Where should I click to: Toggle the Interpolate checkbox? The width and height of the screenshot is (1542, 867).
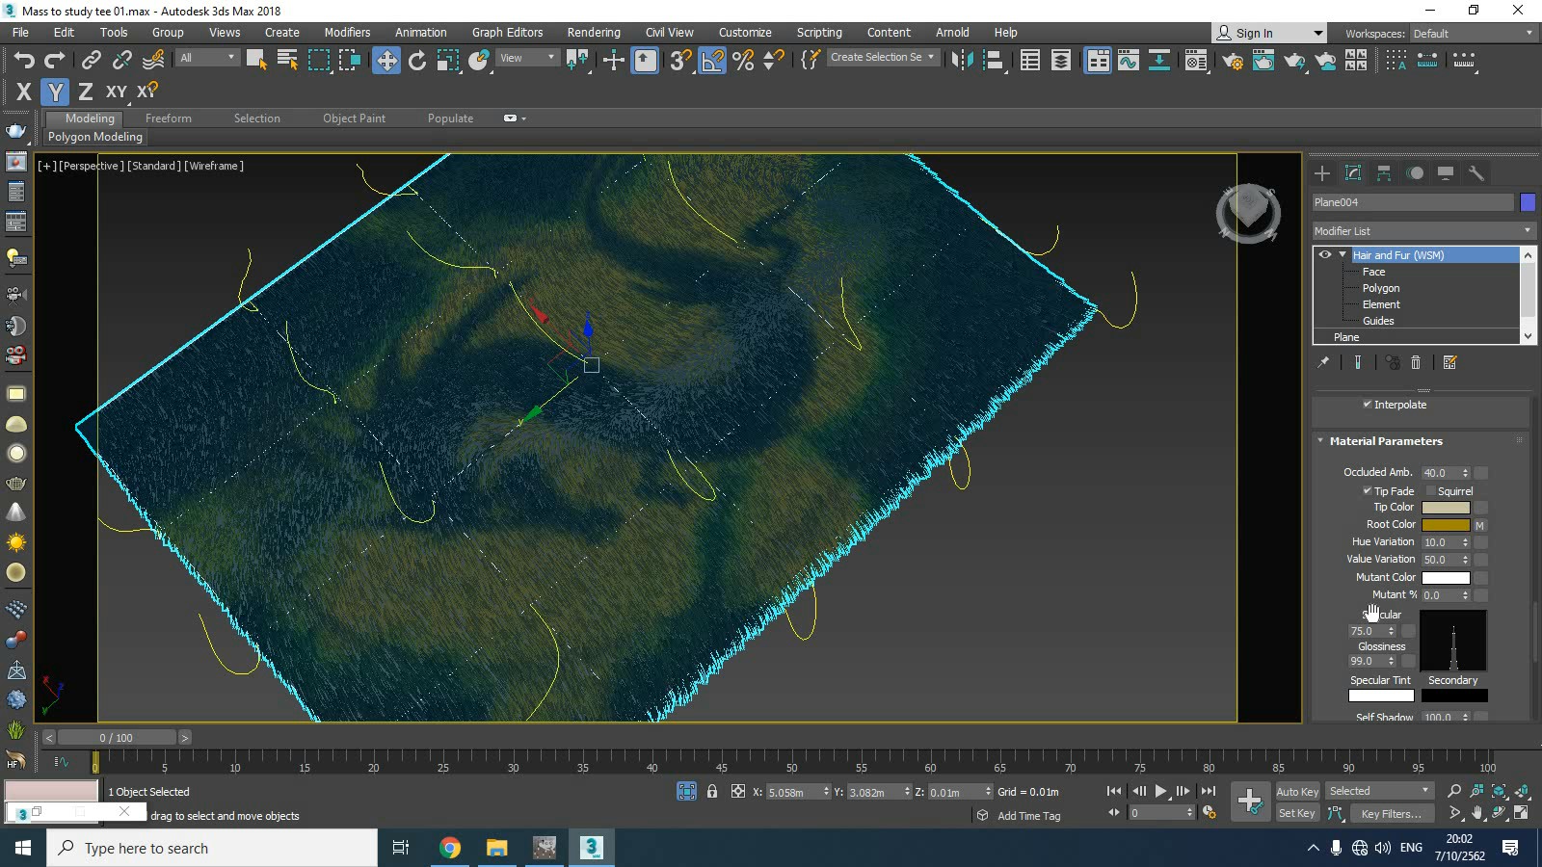point(1367,404)
